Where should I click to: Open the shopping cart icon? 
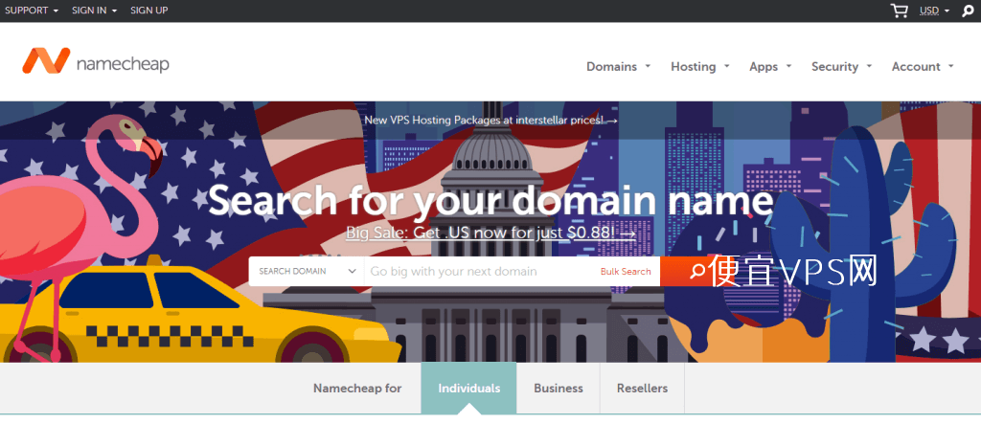[x=899, y=11]
